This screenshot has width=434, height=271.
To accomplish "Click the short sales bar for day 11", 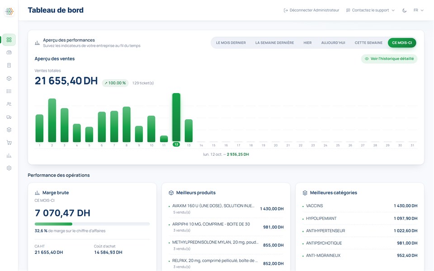I will click(164, 139).
